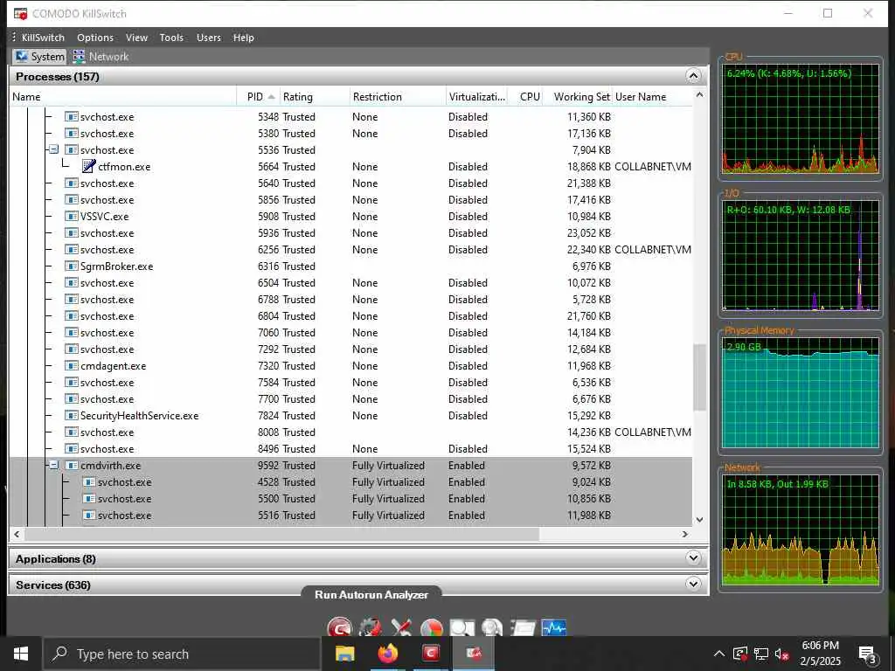Click the blue pulse monitor dock icon
Screen dimensions: 895x671
click(x=553, y=627)
